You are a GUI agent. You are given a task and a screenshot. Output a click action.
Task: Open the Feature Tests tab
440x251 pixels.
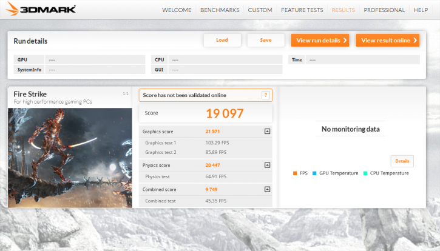tap(302, 10)
